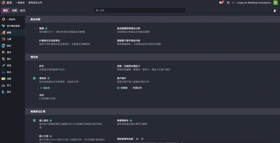Open help icon next to 價格表
The width and height of the screenshot is (280, 143).
48,78
